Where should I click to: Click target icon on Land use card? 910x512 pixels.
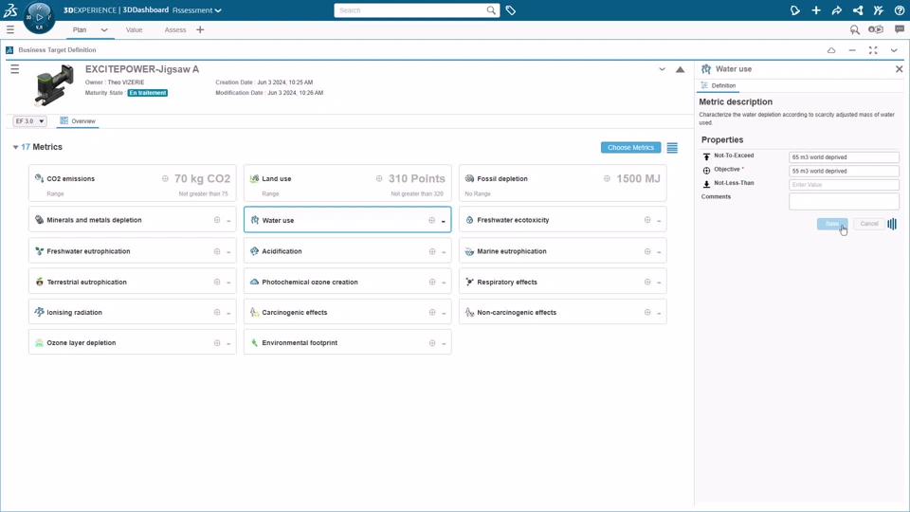(x=379, y=179)
